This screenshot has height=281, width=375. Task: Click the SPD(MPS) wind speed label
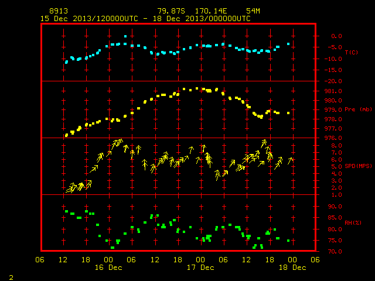pyautogui.click(x=358, y=166)
